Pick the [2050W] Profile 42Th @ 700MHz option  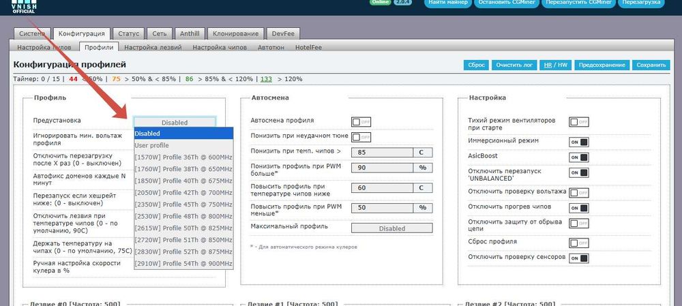[183, 192]
